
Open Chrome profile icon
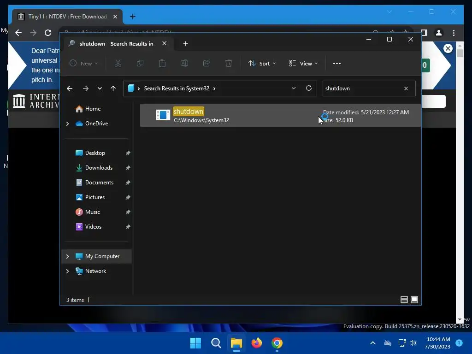[x=439, y=33]
